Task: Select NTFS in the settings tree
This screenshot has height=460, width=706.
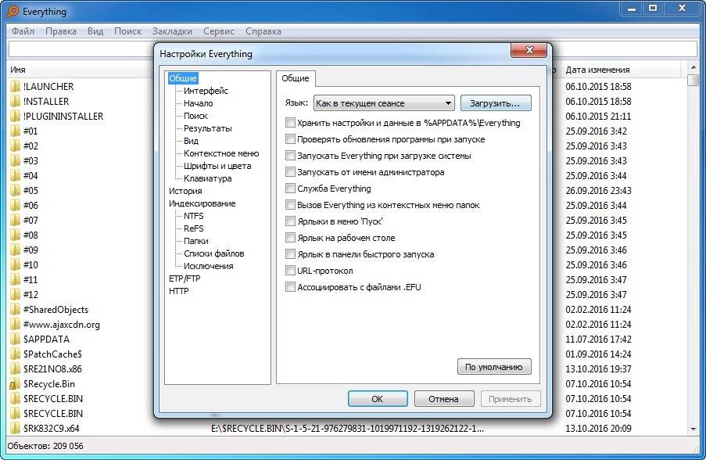Action: point(194,216)
